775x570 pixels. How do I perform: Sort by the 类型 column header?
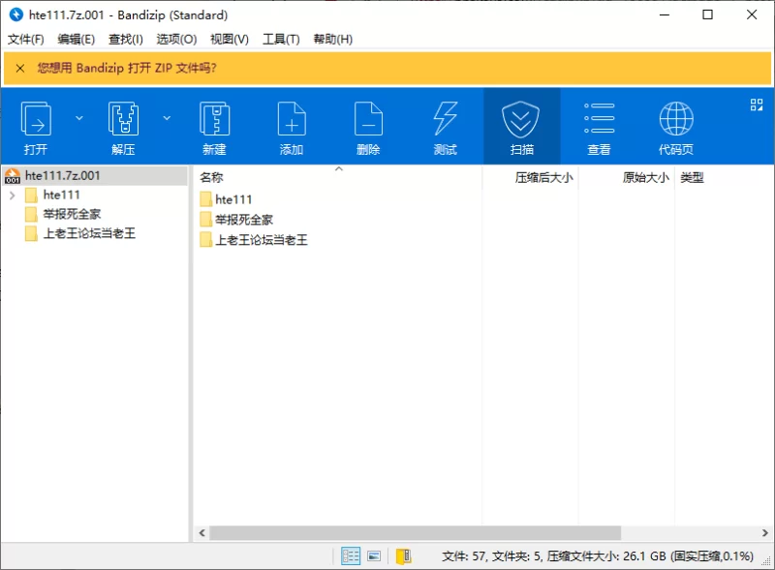(x=692, y=177)
